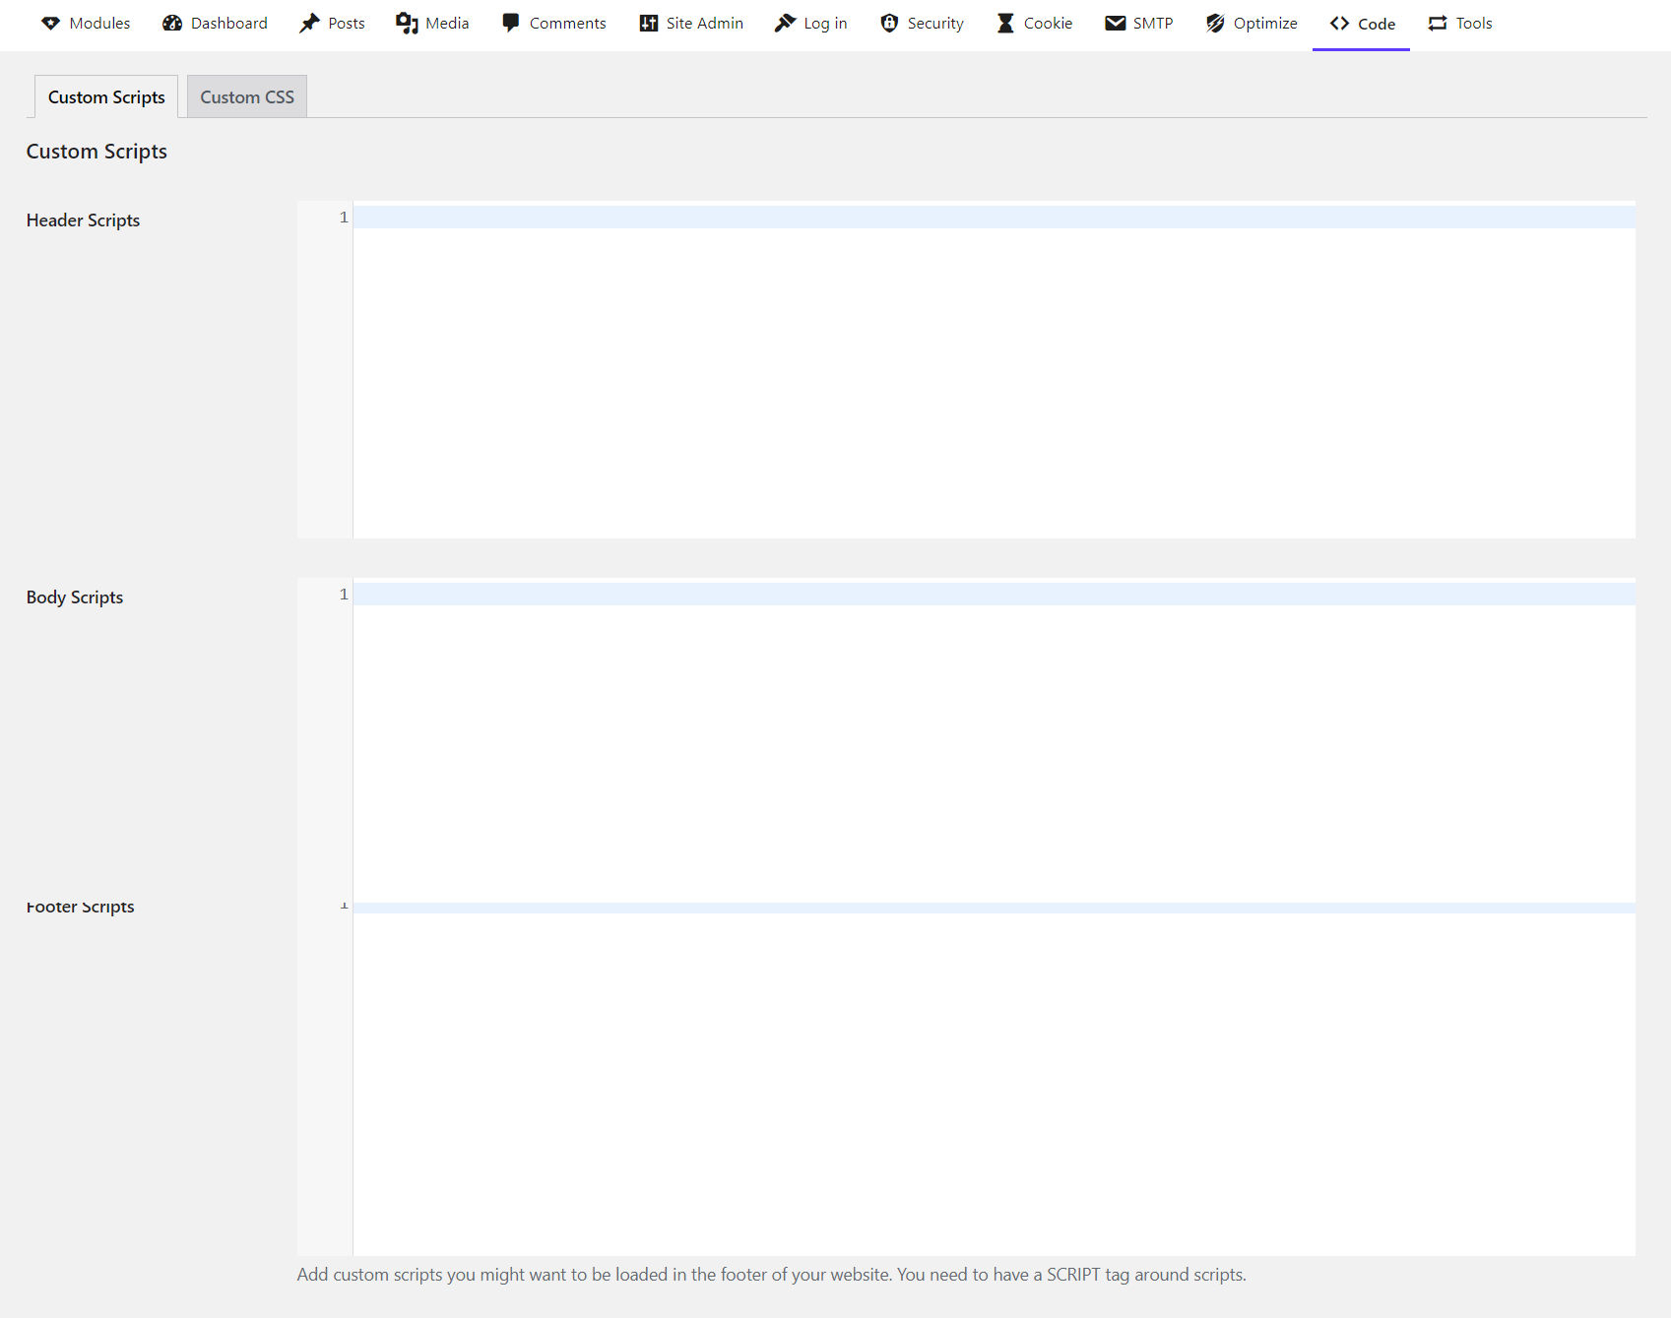Open the Dashboard gauge icon
This screenshot has height=1318, width=1671.
click(172, 24)
